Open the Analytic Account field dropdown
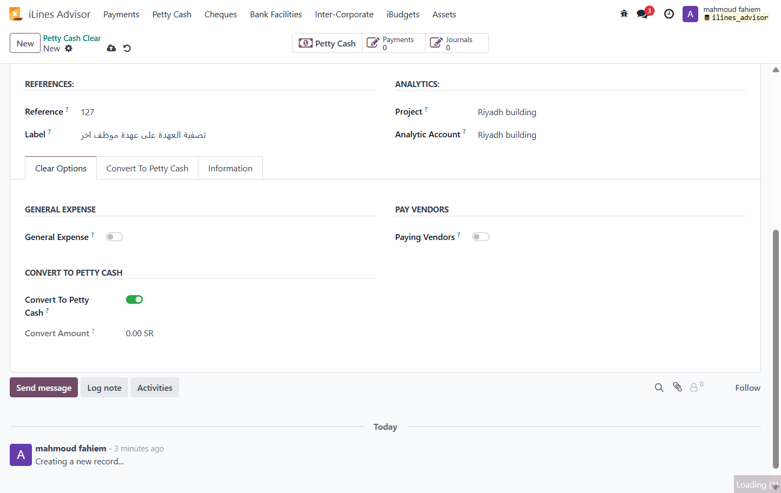The image size is (781, 493). [611, 135]
